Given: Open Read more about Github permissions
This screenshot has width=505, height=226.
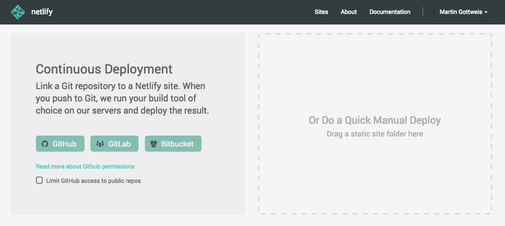Looking at the screenshot, I should 85,166.
